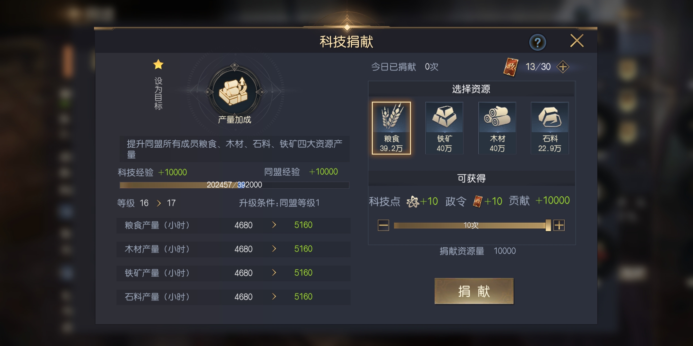The height and width of the screenshot is (346, 693).
Task: Add more 政令 with the plus diamond
Action: click(x=563, y=67)
